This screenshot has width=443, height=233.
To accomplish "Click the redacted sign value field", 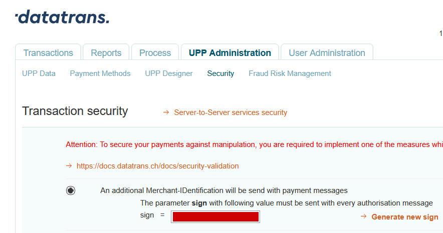I will (215, 216).
